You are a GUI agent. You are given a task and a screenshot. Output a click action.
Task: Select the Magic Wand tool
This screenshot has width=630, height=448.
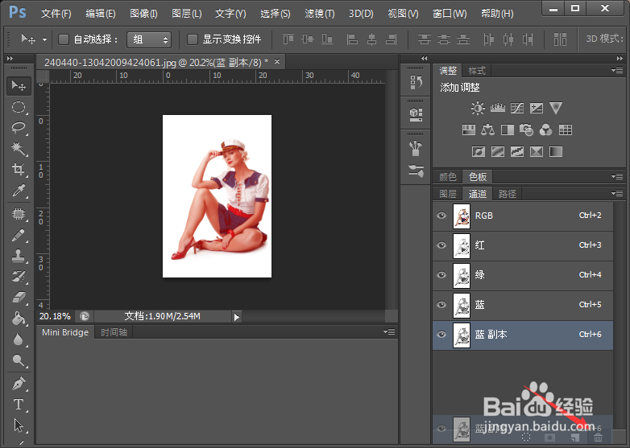coord(19,149)
